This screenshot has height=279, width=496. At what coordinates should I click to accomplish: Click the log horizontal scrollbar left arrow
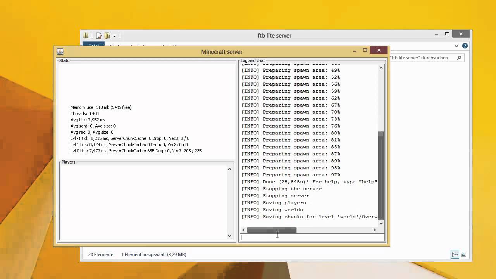(243, 230)
